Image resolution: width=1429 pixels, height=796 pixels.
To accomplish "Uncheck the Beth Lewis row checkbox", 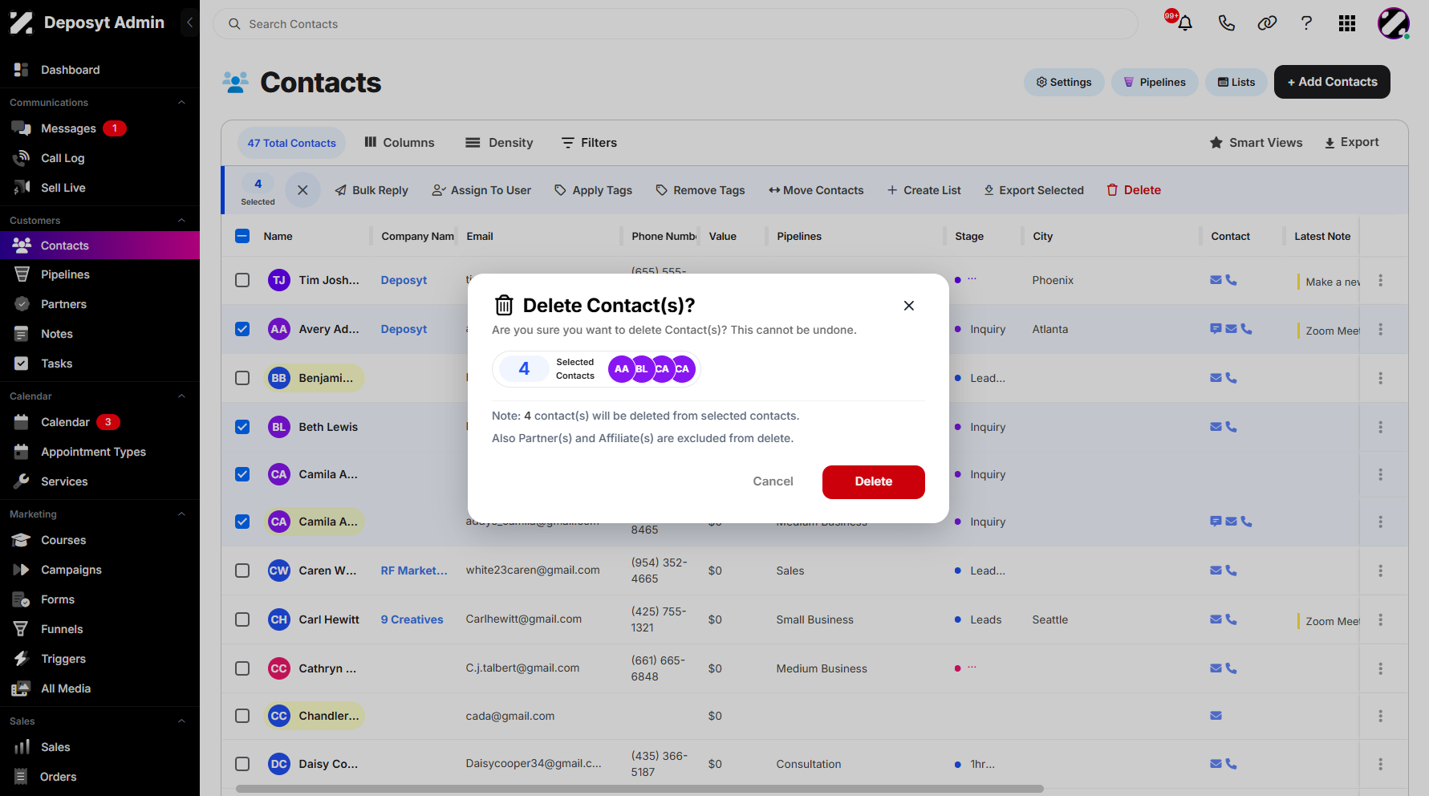I will point(242,427).
